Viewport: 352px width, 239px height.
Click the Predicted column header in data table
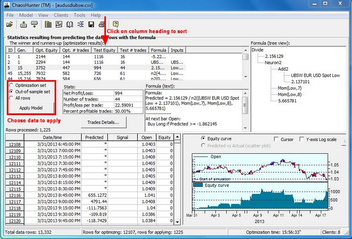[x=94, y=138]
